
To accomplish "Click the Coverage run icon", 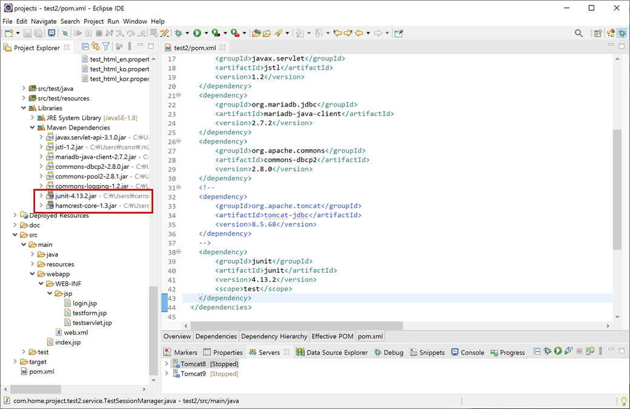I will (216, 33).
